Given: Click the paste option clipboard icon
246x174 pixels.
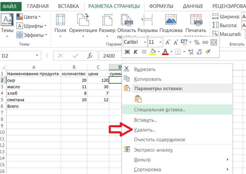Looking at the screenshot, I should (138, 99).
